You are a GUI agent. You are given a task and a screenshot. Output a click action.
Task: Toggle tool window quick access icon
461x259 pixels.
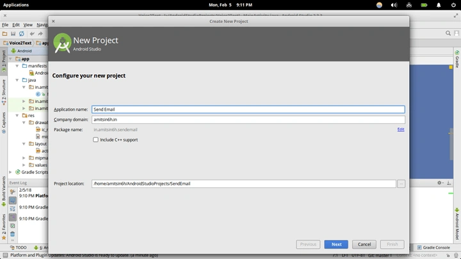[5, 255]
